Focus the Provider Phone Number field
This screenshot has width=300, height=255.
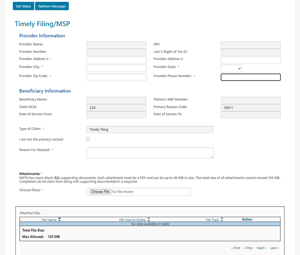click(x=250, y=77)
